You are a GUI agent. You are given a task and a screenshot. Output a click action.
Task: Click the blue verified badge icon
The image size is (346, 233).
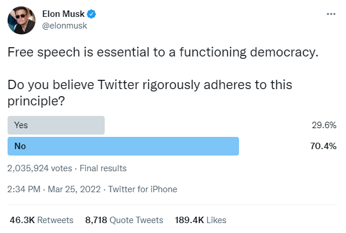(x=91, y=14)
